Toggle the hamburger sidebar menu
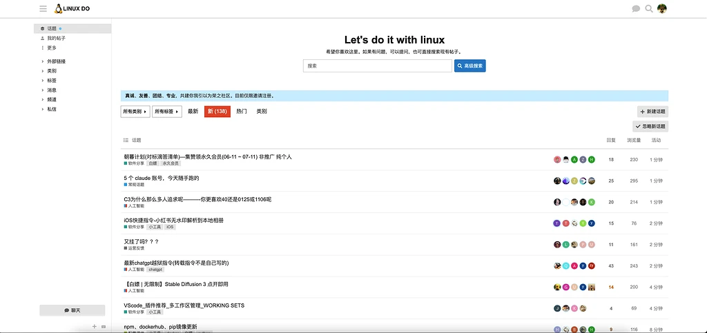The height and width of the screenshot is (333, 707). pyautogui.click(x=43, y=8)
